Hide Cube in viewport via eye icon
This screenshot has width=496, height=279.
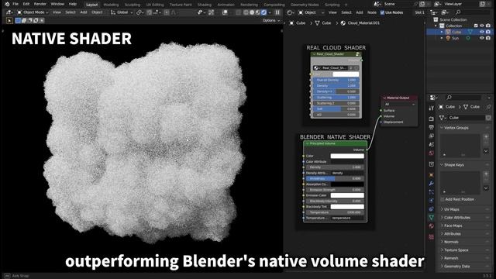click(x=482, y=32)
